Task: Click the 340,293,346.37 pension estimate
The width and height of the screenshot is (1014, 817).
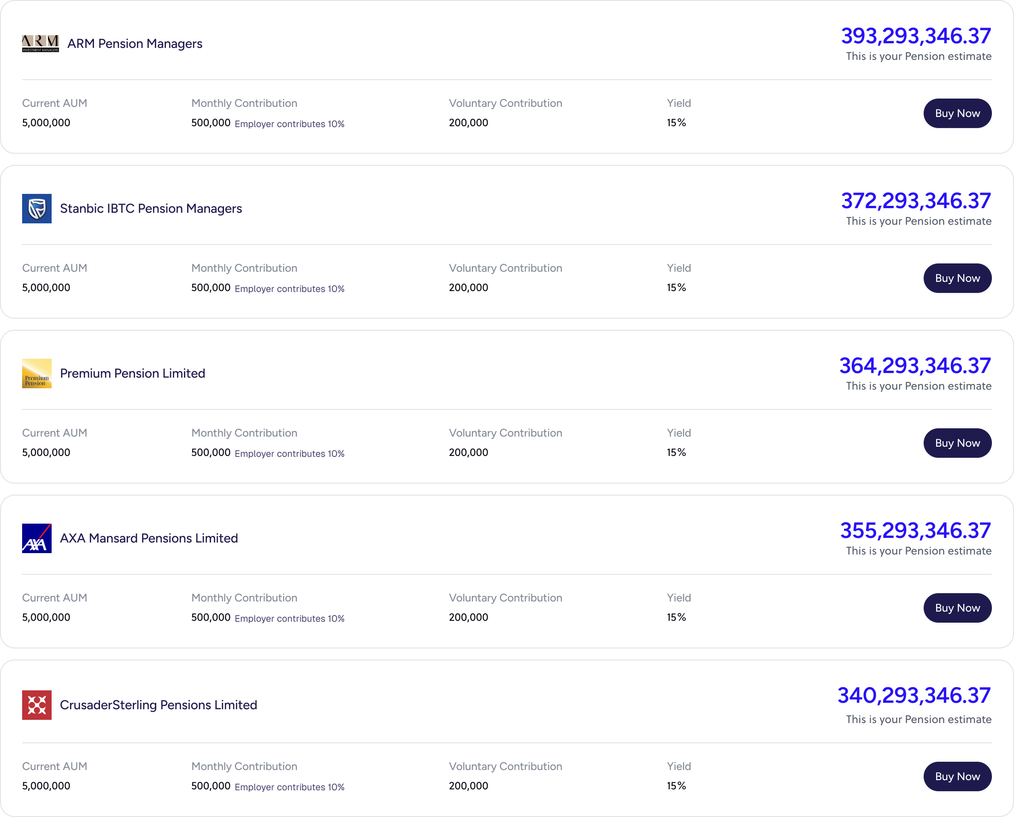Action: tap(914, 695)
